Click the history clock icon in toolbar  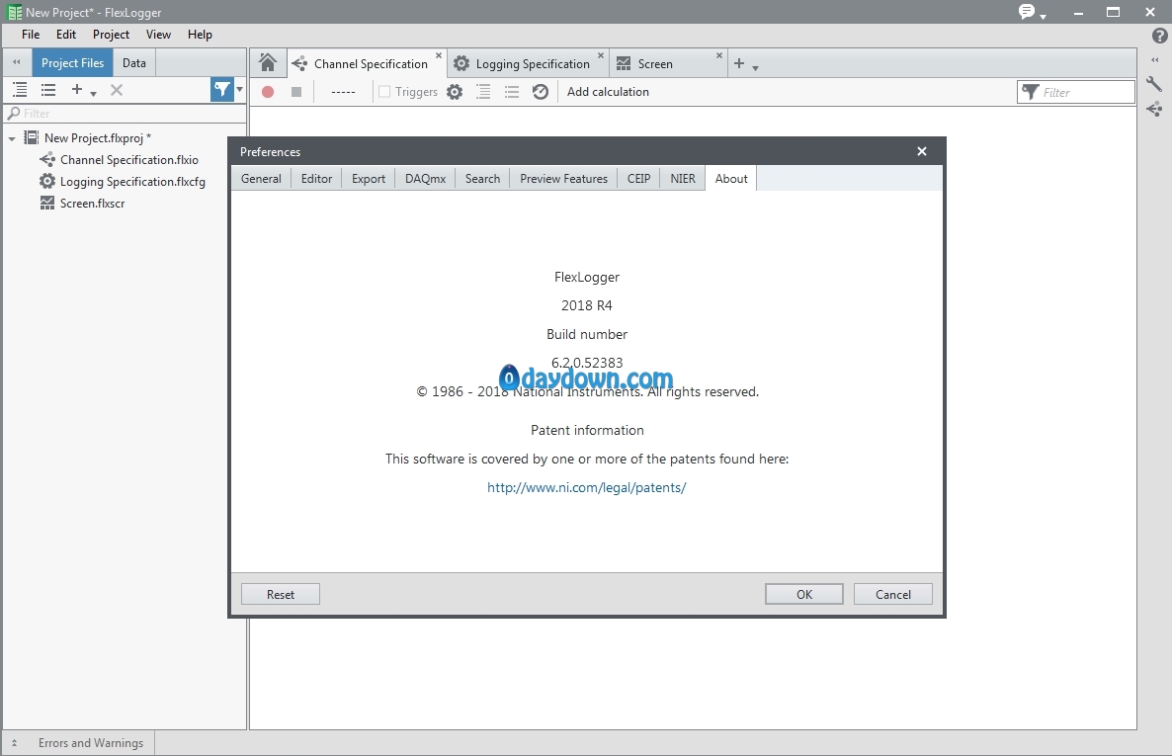tap(541, 92)
